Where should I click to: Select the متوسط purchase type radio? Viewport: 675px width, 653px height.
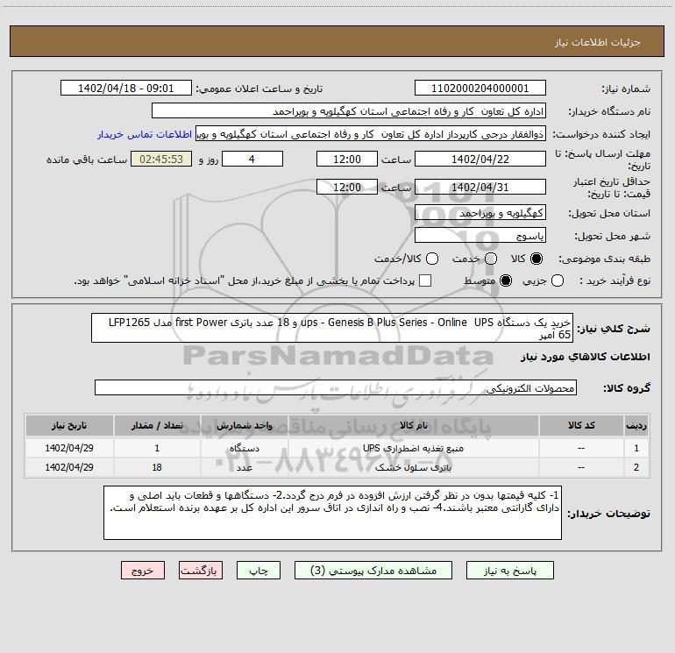coord(506,280)
